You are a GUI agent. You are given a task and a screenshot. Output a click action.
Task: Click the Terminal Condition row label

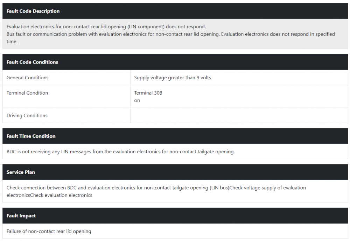tap(27, 93)
